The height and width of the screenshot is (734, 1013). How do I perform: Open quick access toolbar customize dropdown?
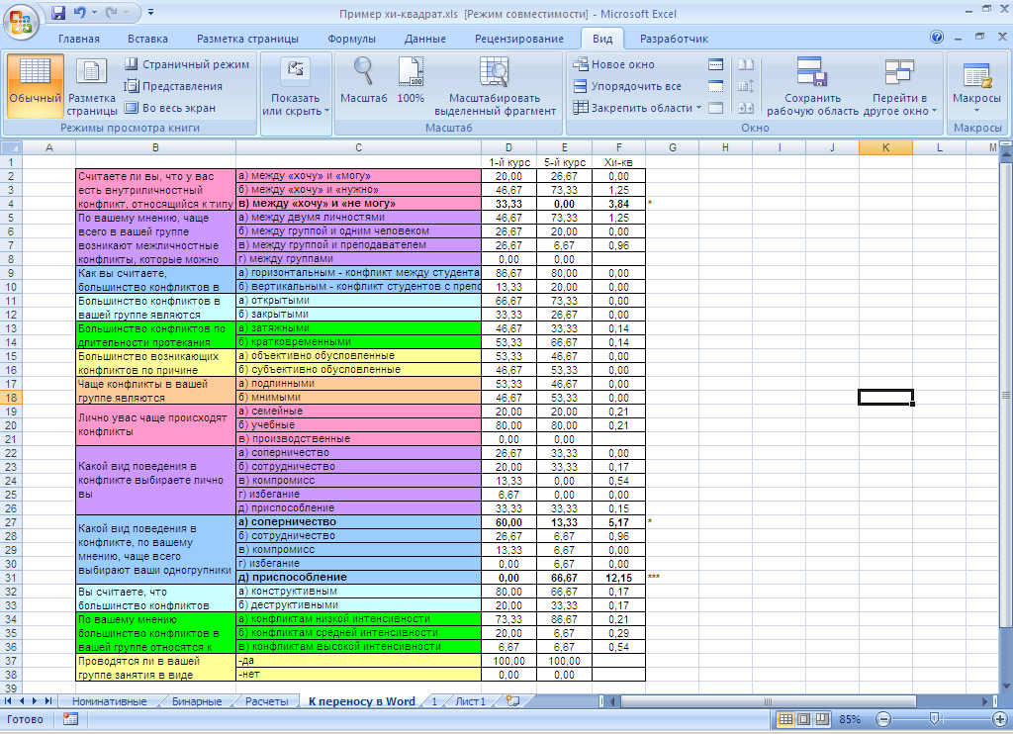pos(150,12)
